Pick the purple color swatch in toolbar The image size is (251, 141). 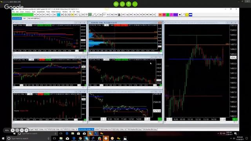click(x=176, y=15)
